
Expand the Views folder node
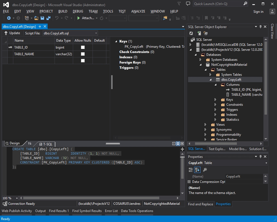[x=205, y=125]
